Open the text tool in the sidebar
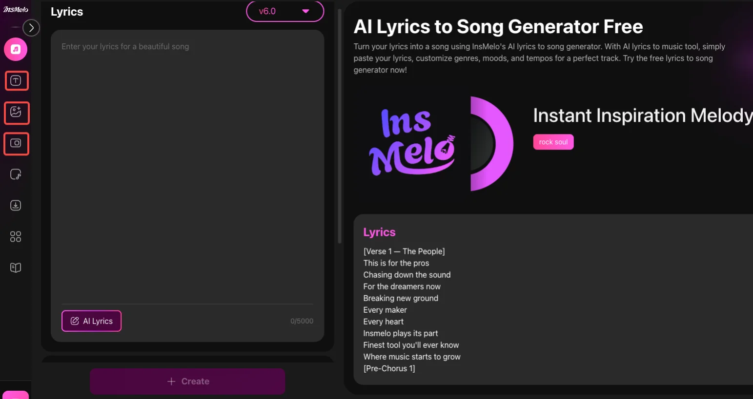This screenshot has width=753, height=399. tap(16, 81)
